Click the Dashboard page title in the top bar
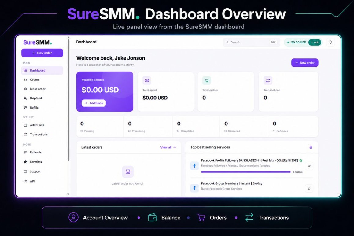Viewport: 354px width, 236px height. point(86,42)
